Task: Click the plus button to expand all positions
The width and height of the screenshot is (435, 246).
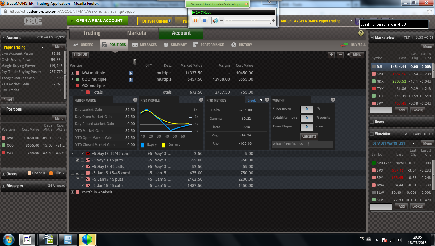Action: 331,54
